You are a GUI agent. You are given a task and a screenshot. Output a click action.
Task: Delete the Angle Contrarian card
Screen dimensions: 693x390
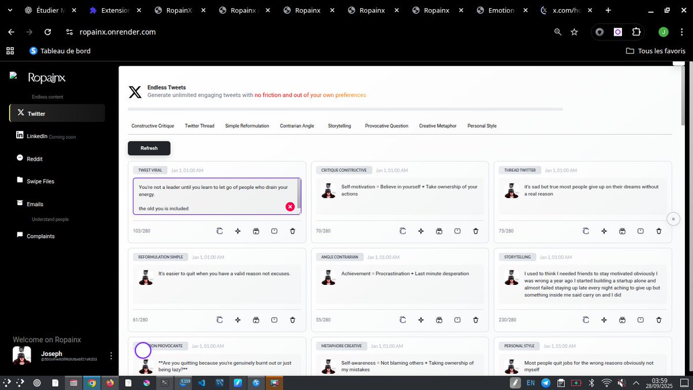coord(476,320)
